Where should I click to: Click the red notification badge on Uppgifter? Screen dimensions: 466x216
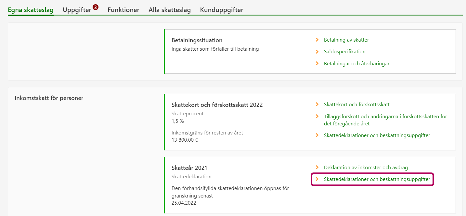95,7
